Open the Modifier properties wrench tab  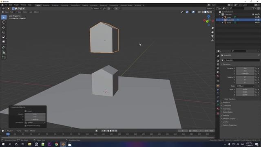(x=218, y=90)
